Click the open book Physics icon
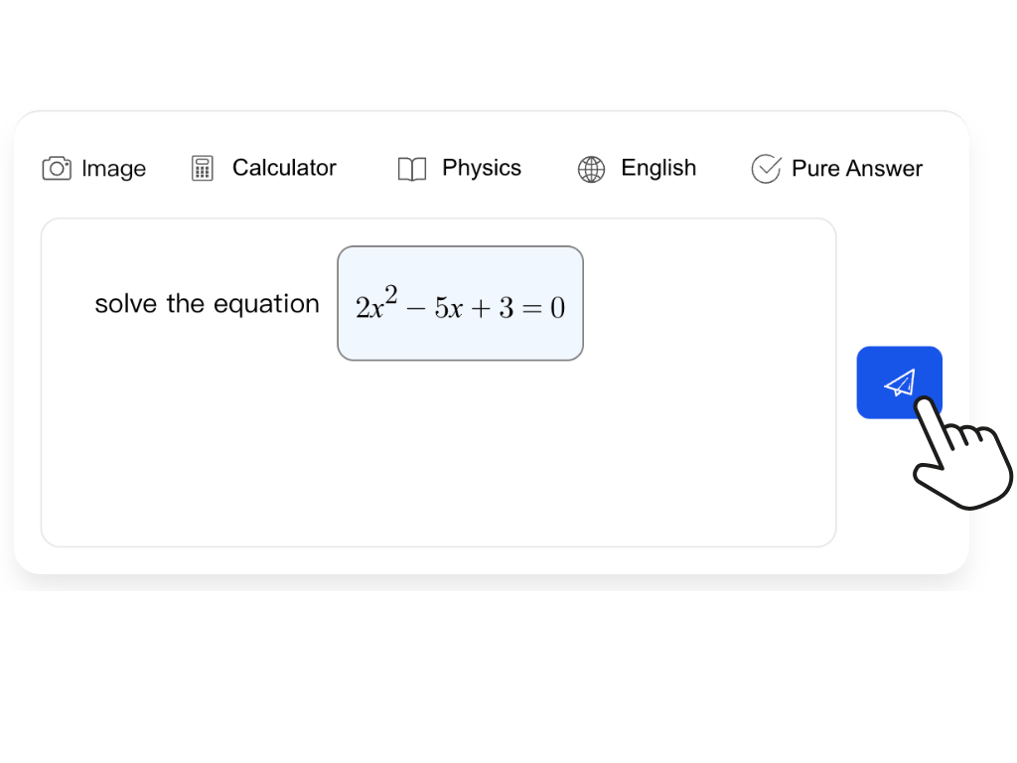1017x763 pixels. (411, 169)
